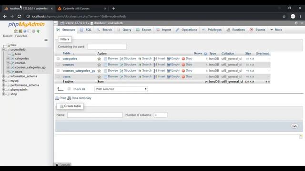Open the Operations tab

186,29
